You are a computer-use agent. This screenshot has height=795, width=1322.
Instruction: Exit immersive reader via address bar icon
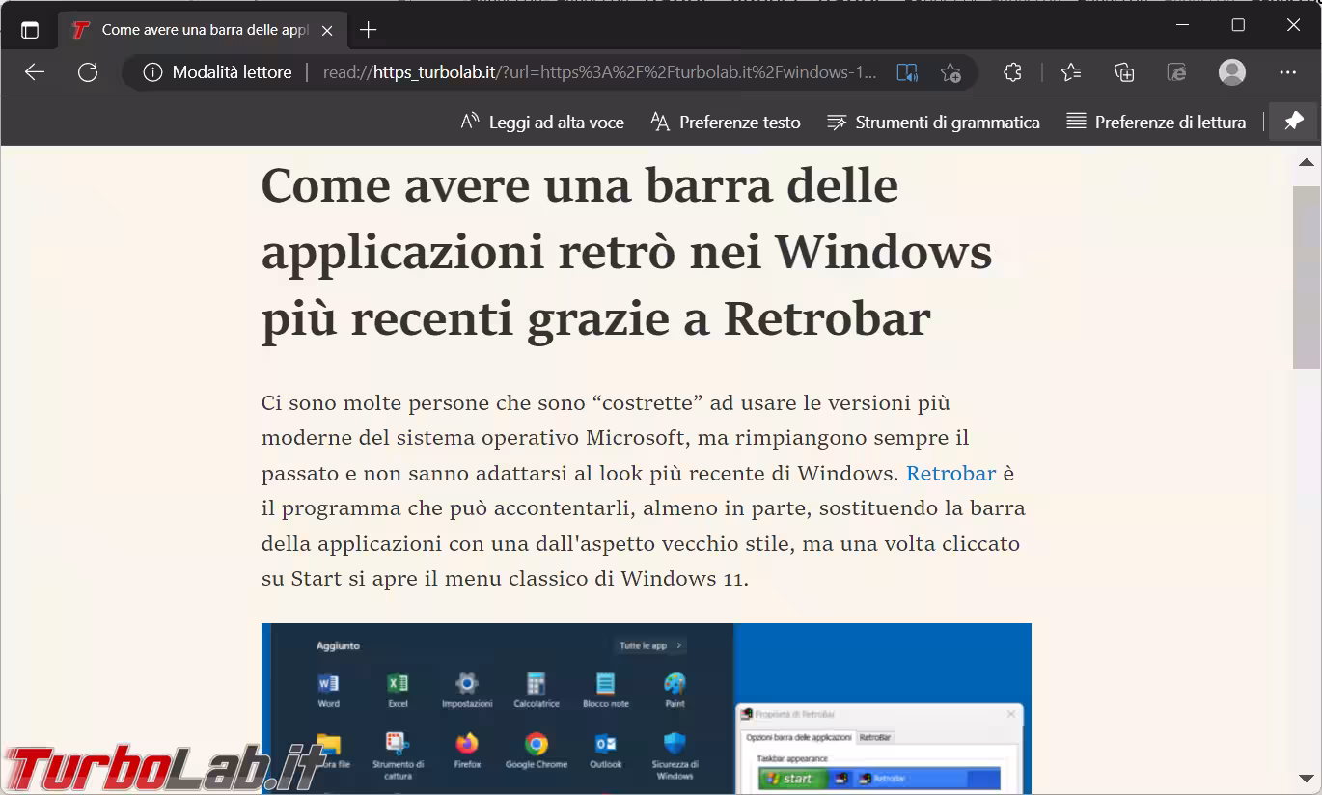pyautogui.click(x=907, y=72)
